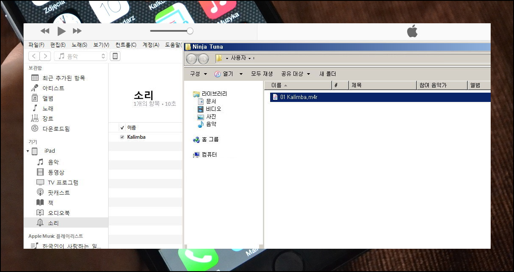Screen dimensions: 514x272
Task: Click the 제목 column header
Action: 383,85
